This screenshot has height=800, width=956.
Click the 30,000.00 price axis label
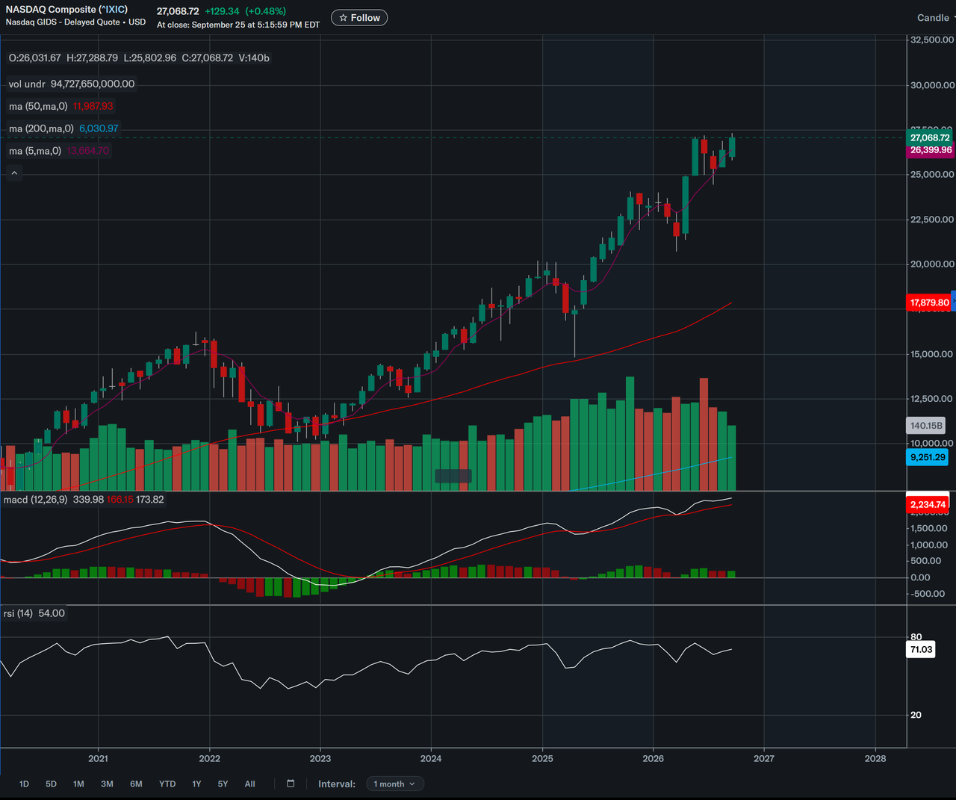coord(931,85)
